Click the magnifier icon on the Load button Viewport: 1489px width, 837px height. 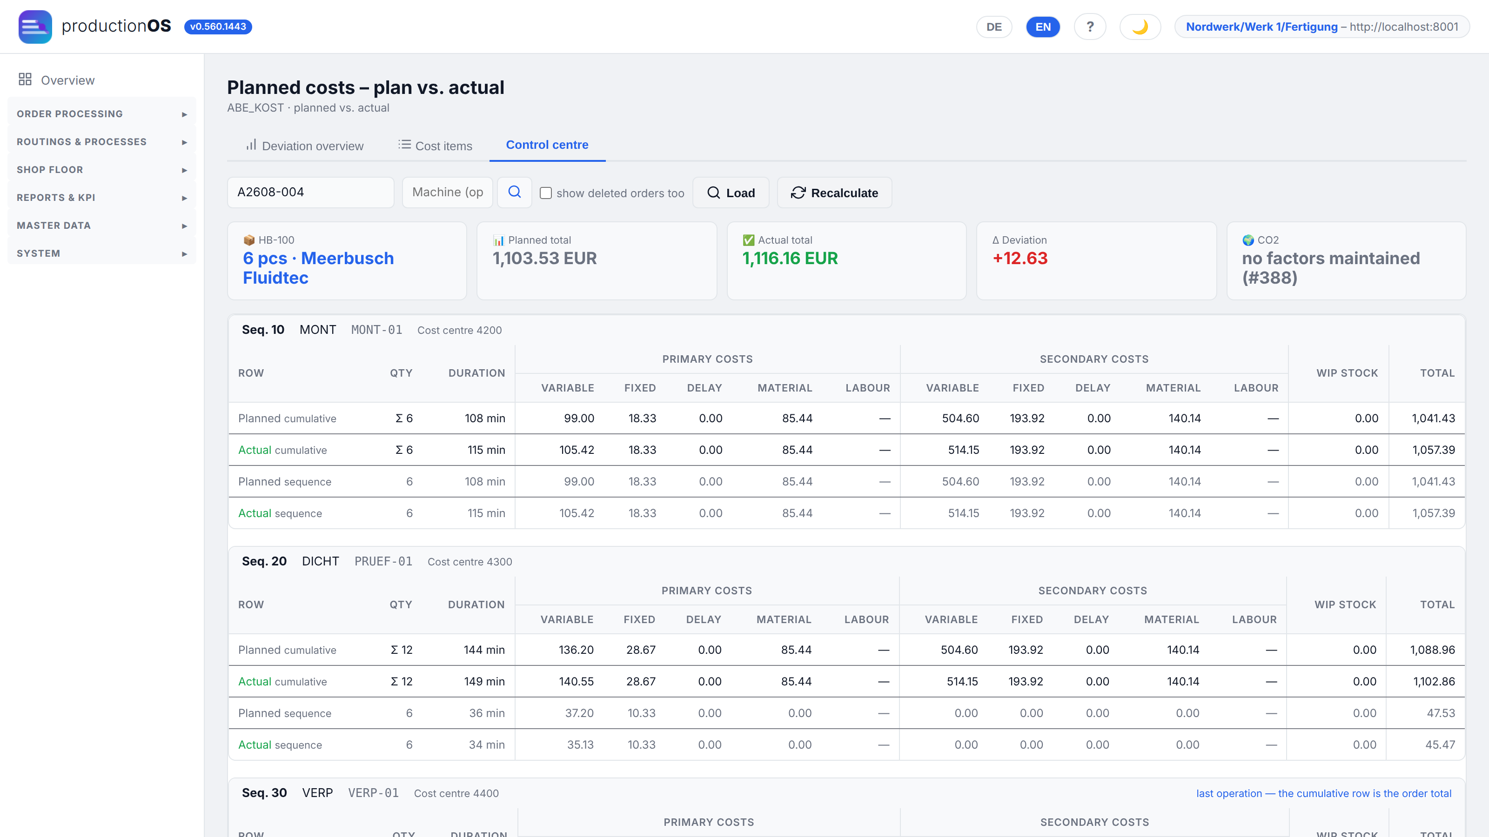click(x=714, y=193)
